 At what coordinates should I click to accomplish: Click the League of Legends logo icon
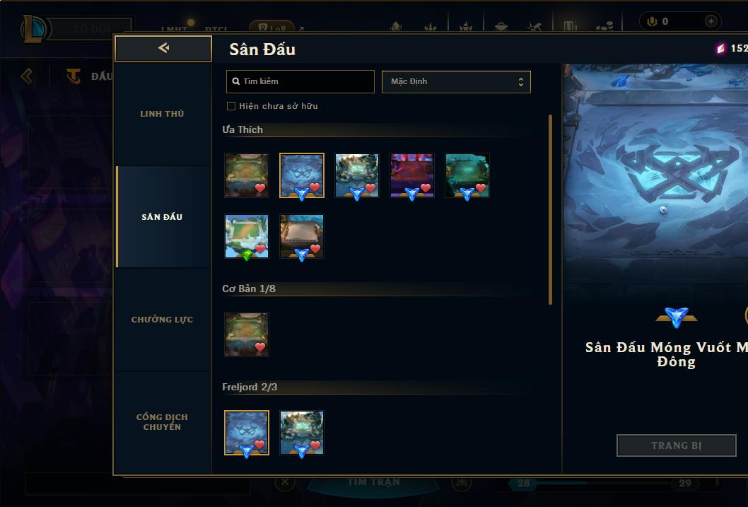(35, 28)
